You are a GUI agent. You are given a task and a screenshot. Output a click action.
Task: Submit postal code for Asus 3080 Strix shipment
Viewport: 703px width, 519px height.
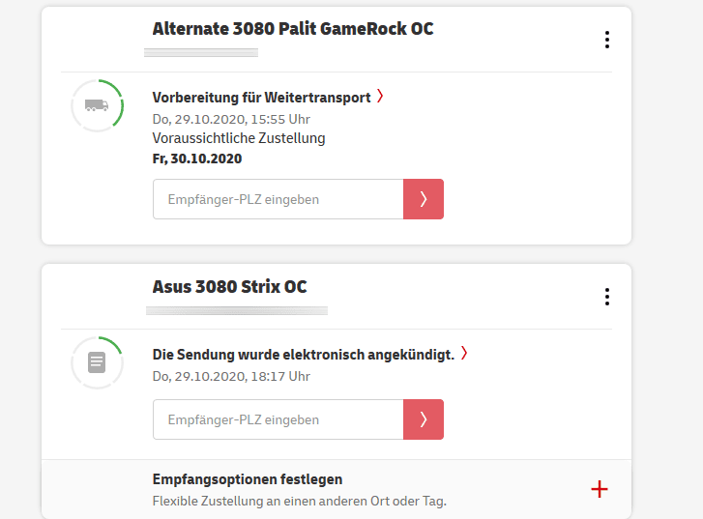point(424,419)
